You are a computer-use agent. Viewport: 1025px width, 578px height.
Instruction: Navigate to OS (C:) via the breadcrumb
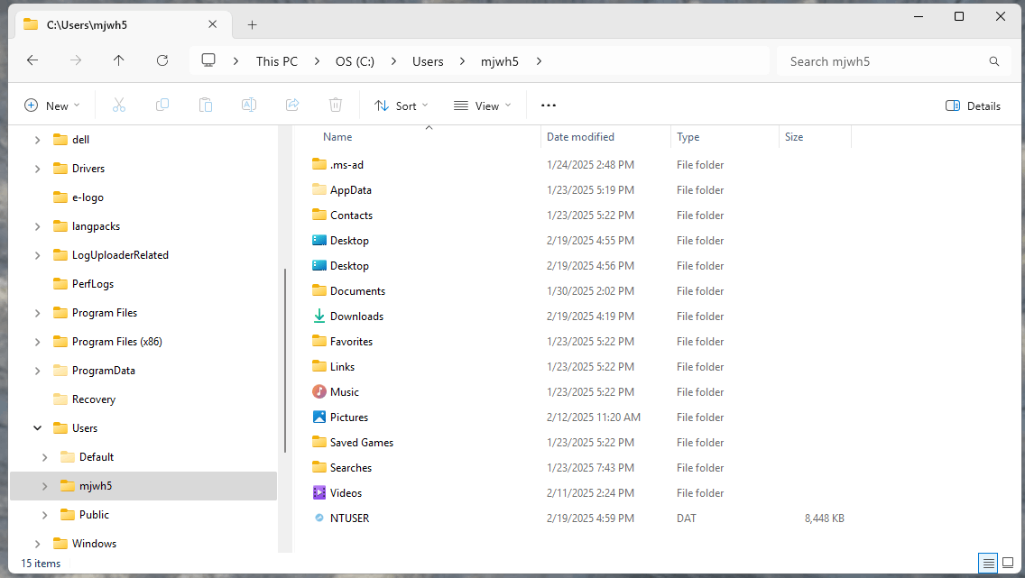pos(354,61)
